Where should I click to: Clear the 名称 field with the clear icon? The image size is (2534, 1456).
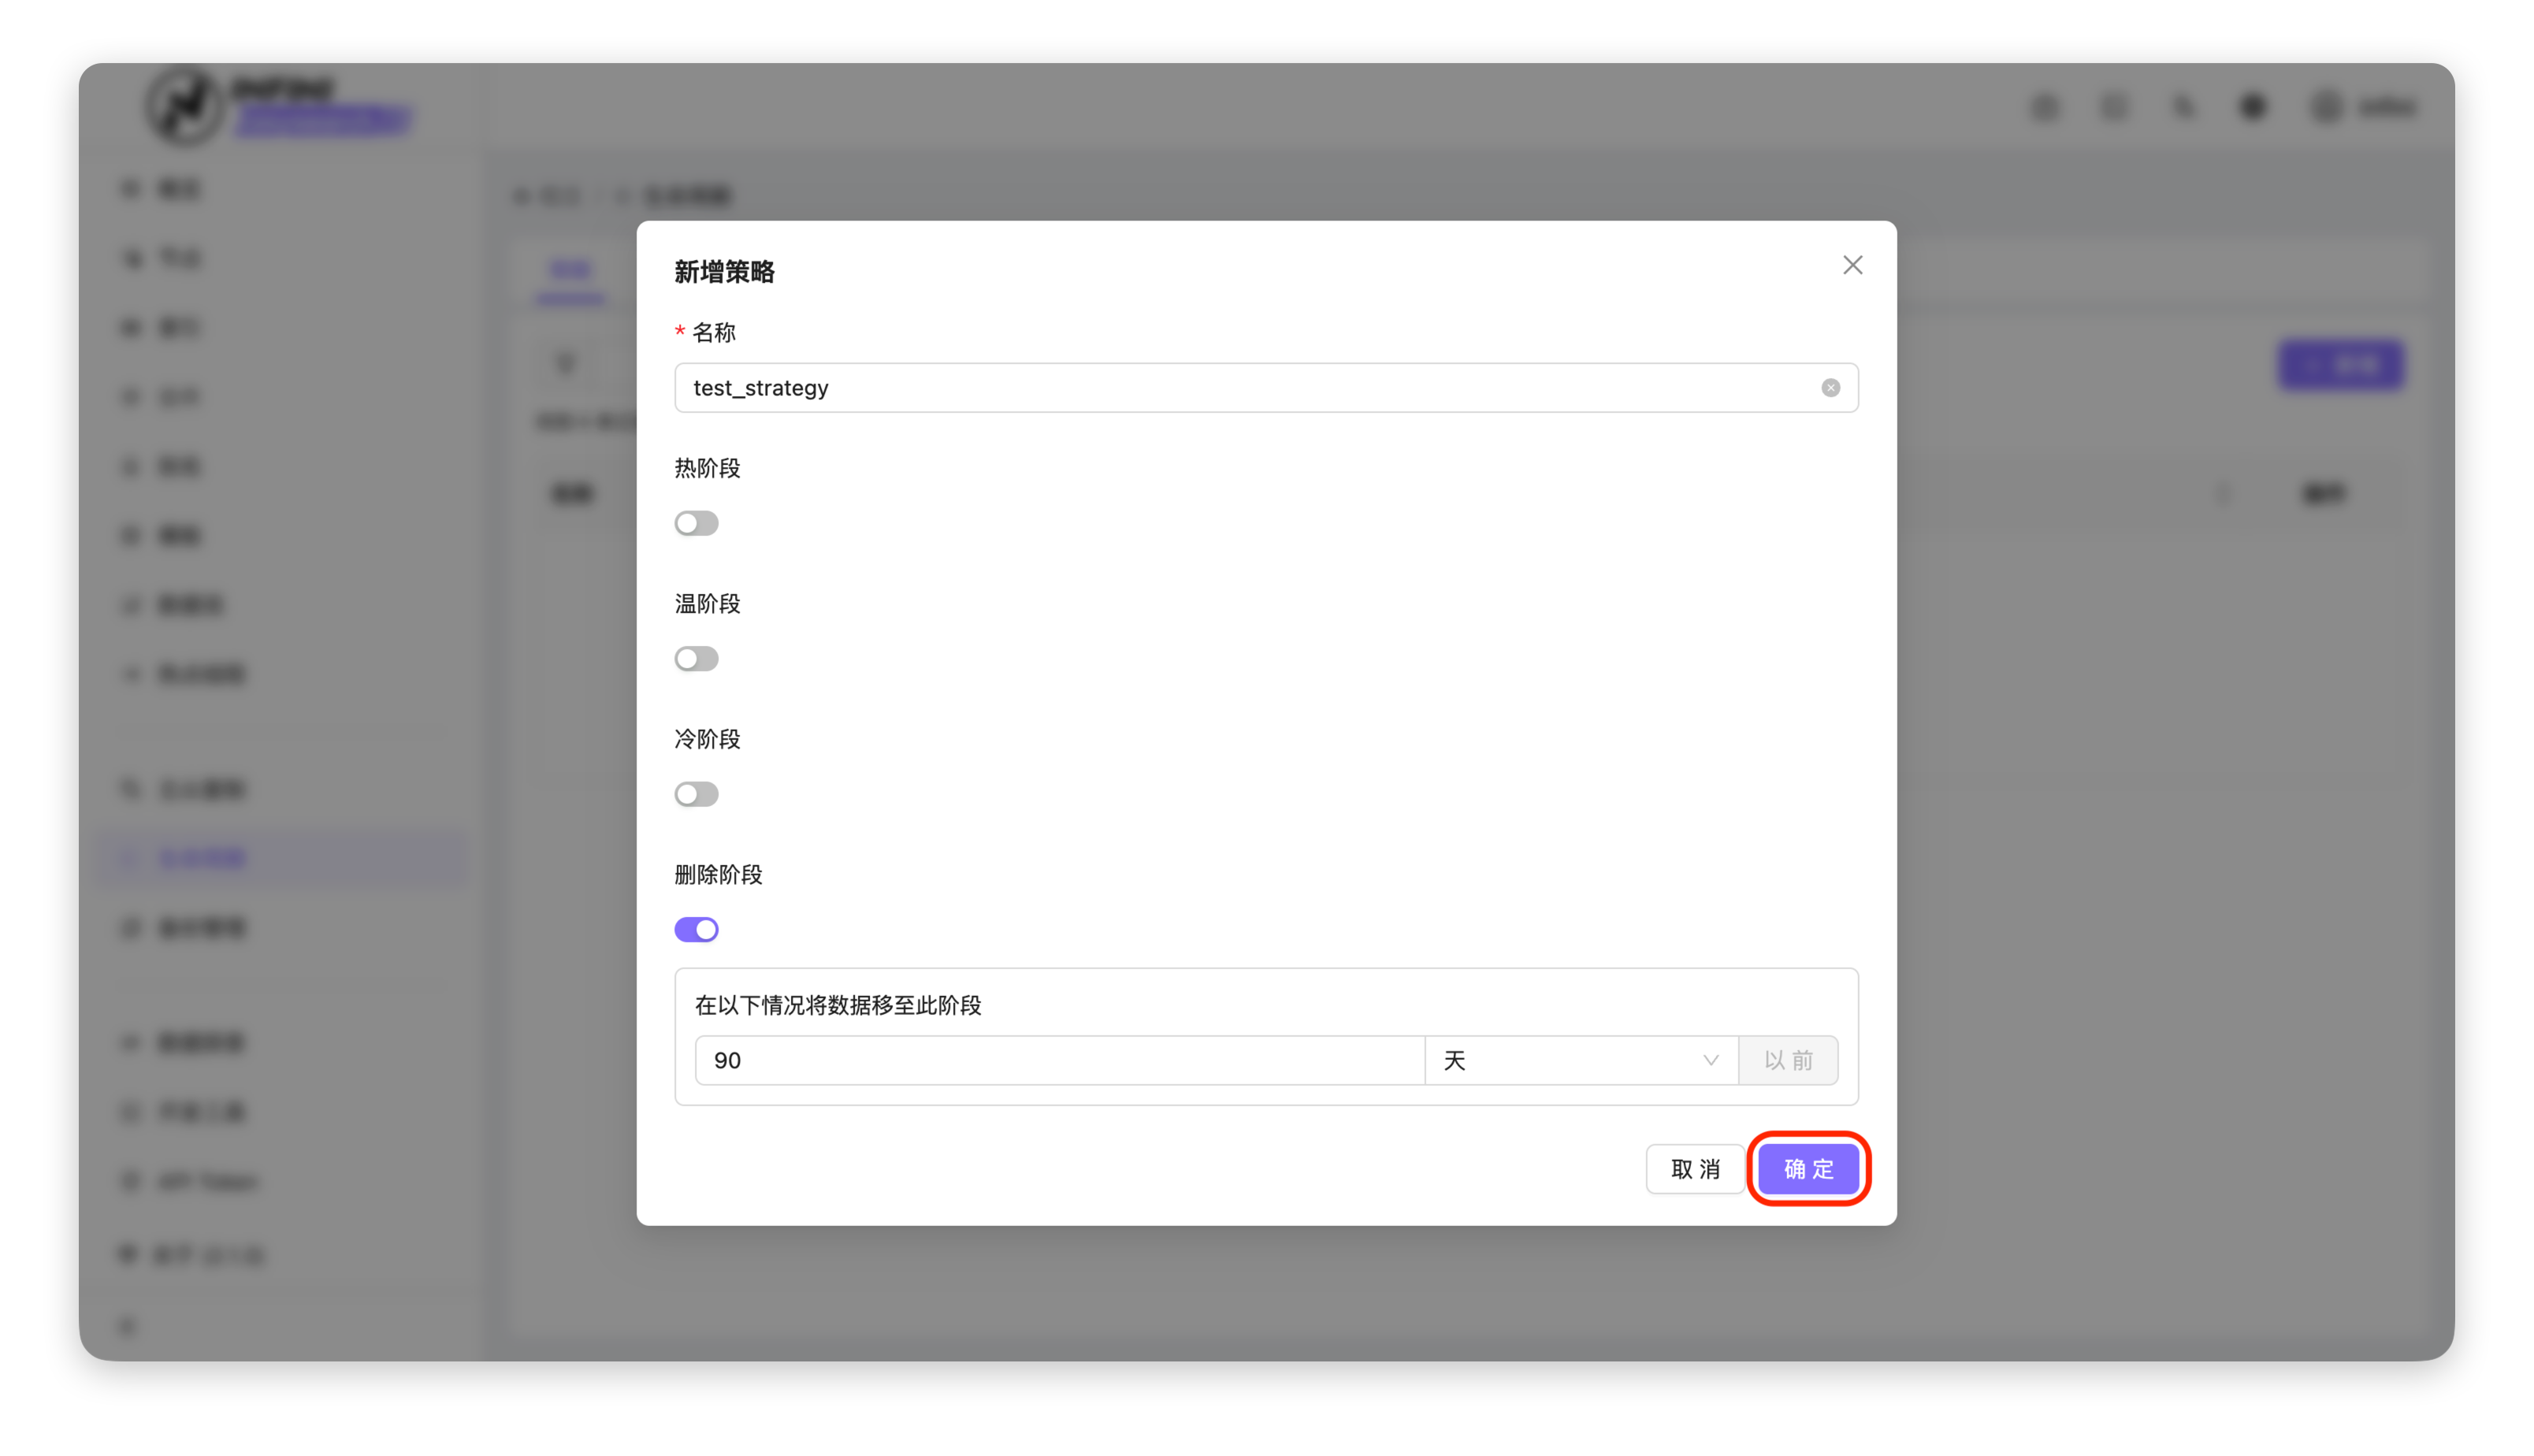[1830, 388]
